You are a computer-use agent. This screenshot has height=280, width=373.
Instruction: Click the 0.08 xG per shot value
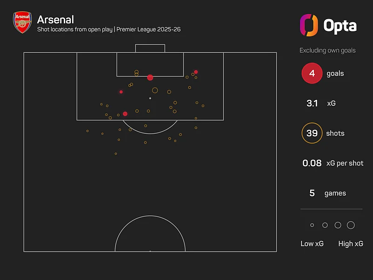312,163
